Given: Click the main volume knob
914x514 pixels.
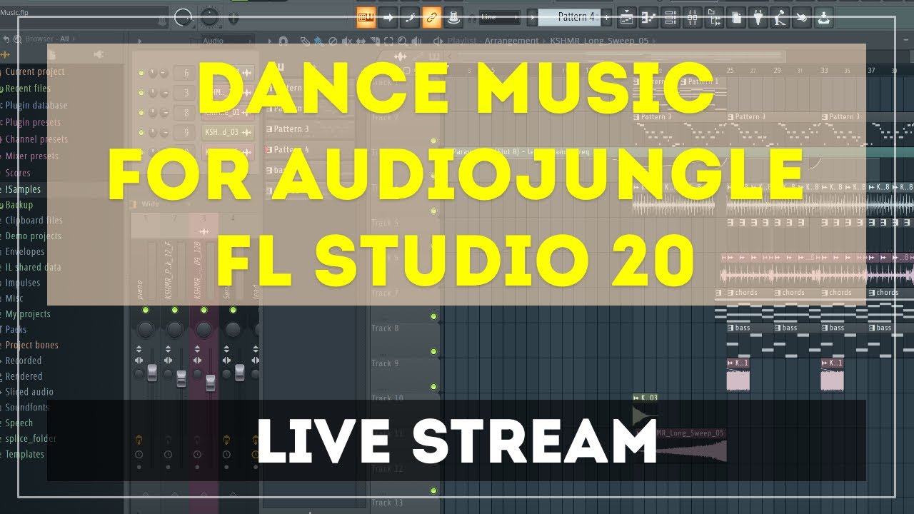Looking at the screenshot, I should click(184, 16).
